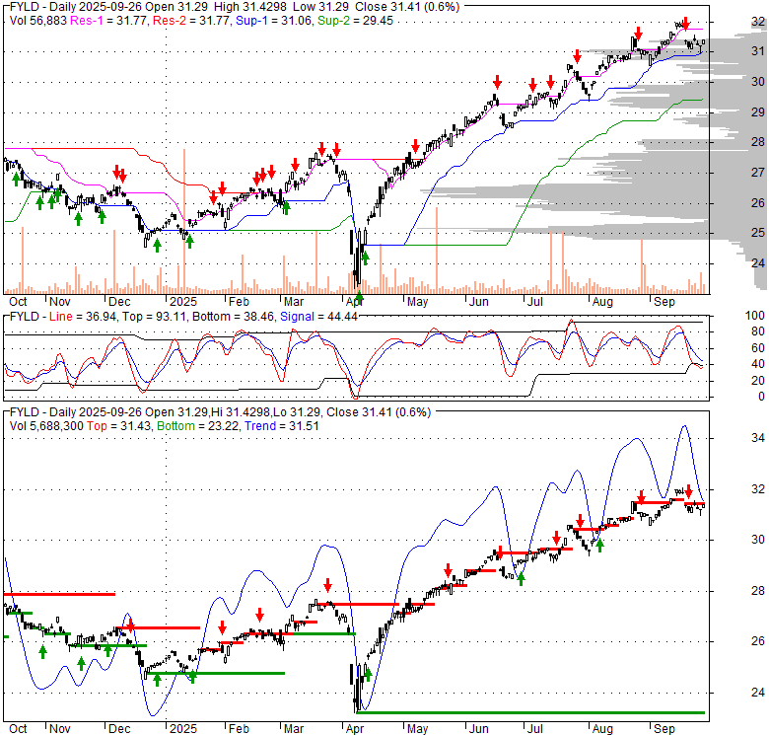Click the '60' level on the oscillator axis
The image size is (769, 735).
click(x=758, y=348)
